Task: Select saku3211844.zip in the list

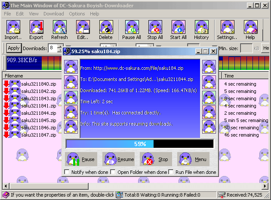Action: click(39, 113)
